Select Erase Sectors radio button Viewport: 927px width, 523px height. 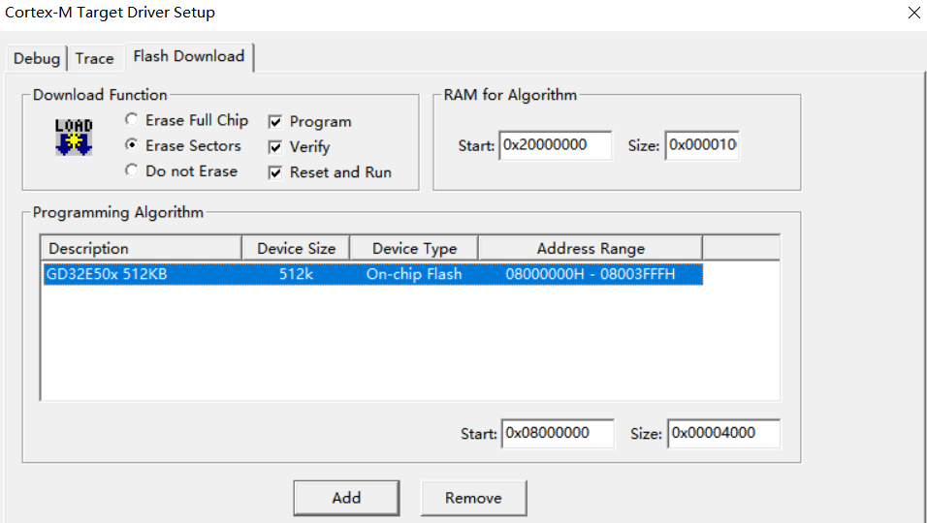pos(132,145)
